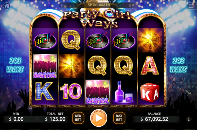The image size is (197, 130).
Task: Click the Total Bet amount field
Action: (x=55, y=119)
